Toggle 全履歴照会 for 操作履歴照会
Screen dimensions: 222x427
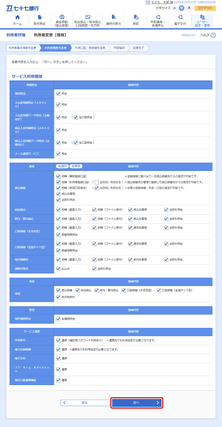58,319
